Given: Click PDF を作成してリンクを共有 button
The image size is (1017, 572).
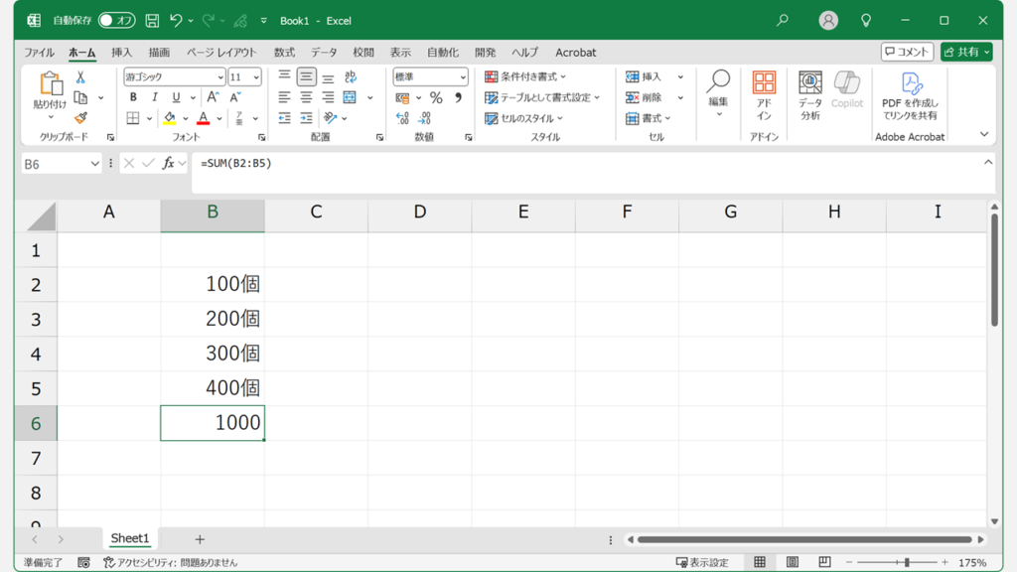Looking at the screenshot, I should pyautogui.click(x=910, y=96).
